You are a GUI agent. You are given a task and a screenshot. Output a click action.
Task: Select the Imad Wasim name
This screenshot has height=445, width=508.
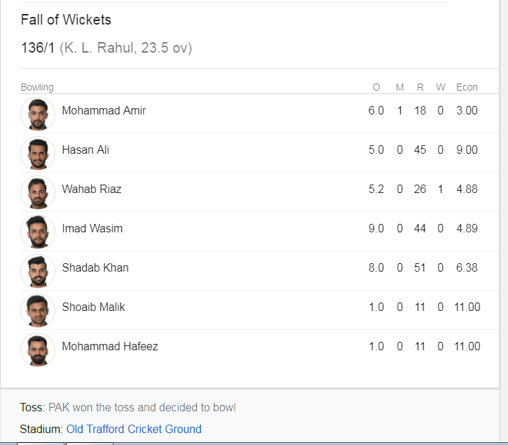(x=92, y=228)
